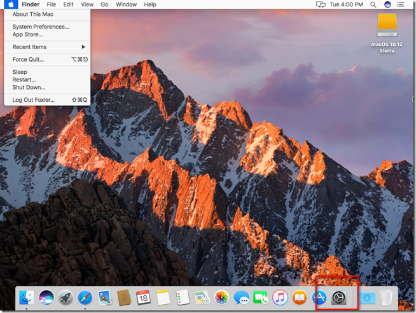Open Spotlight search magnifier

pos(373,4)
